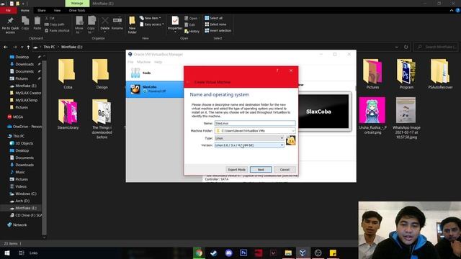The height and width of the screenshot is (259, 461).
Task: Click Edit in the ribbon Open group
Action: coord(189,24)
